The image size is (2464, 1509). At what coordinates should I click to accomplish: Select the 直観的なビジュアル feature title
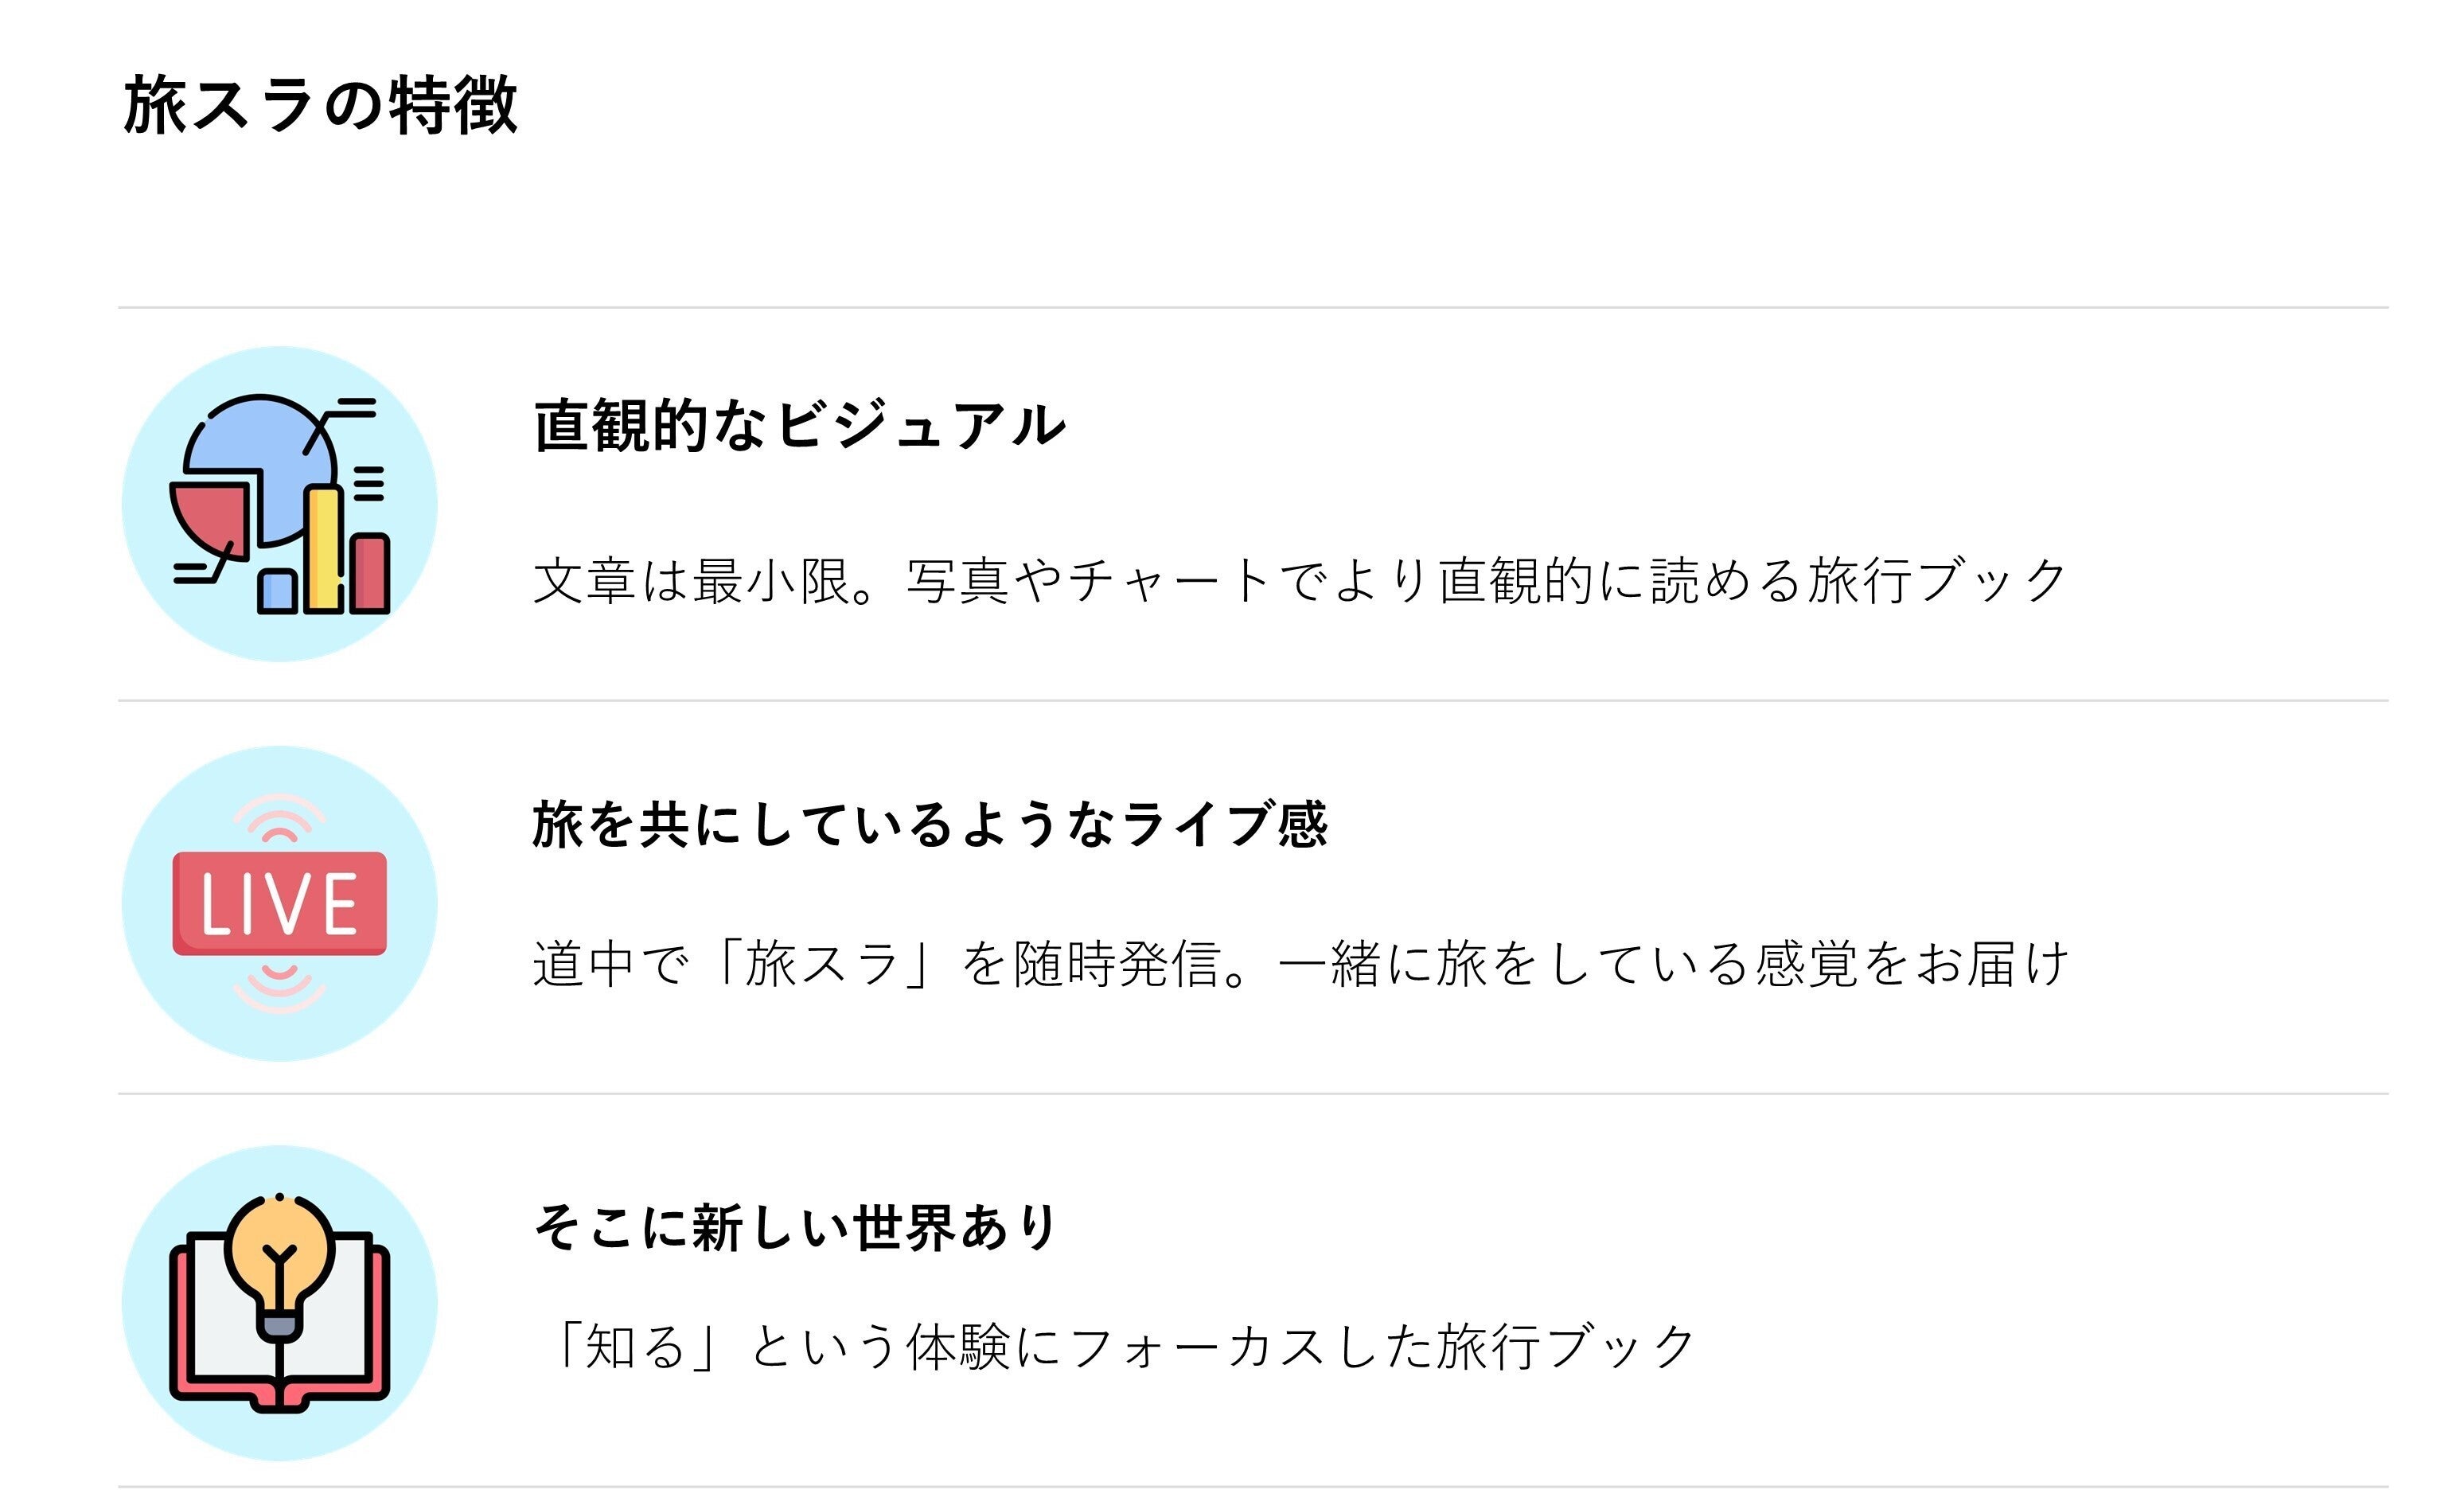pos(799,425)
